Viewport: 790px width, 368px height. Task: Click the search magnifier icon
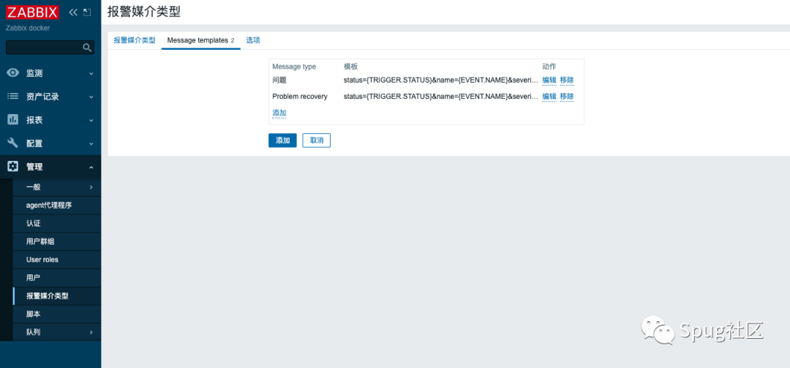87,48
